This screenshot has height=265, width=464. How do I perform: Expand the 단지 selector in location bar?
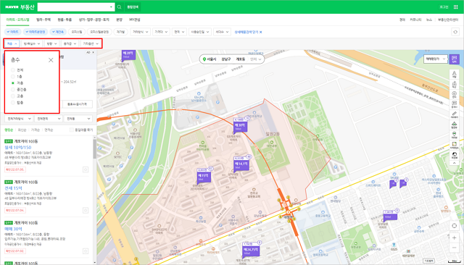(x=256, y=59)
